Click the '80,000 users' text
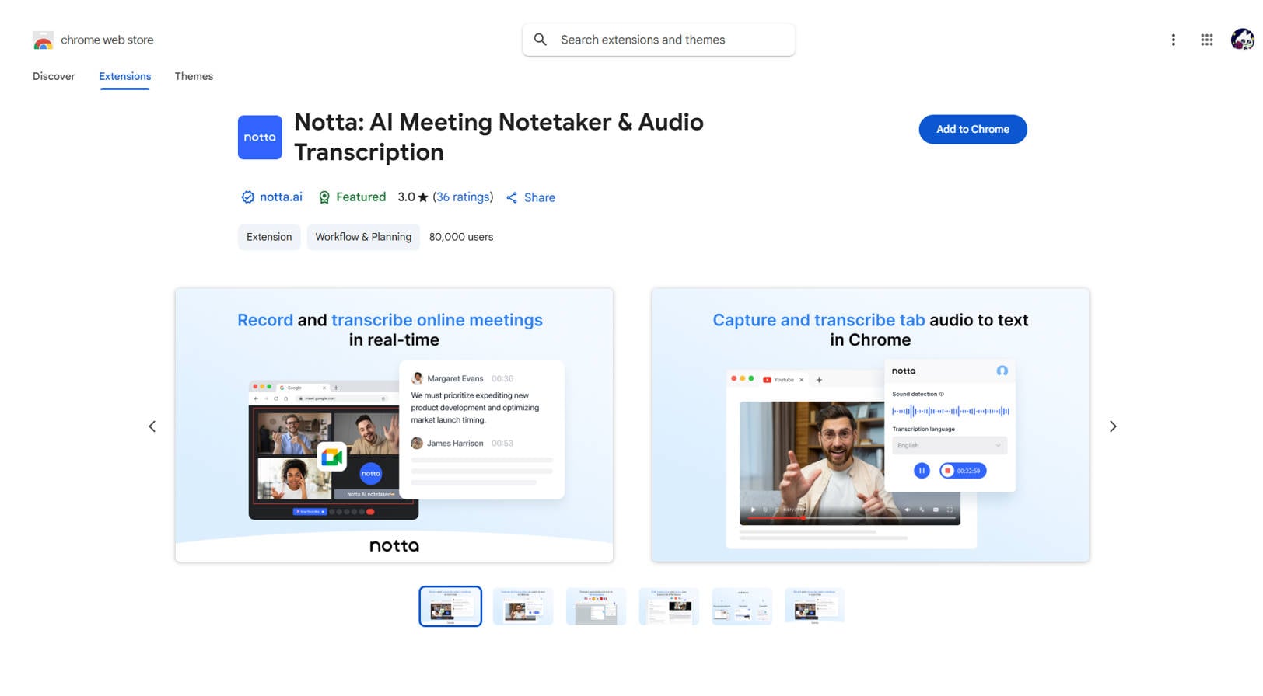This screenshot has height=696, width=1263. 461,237
